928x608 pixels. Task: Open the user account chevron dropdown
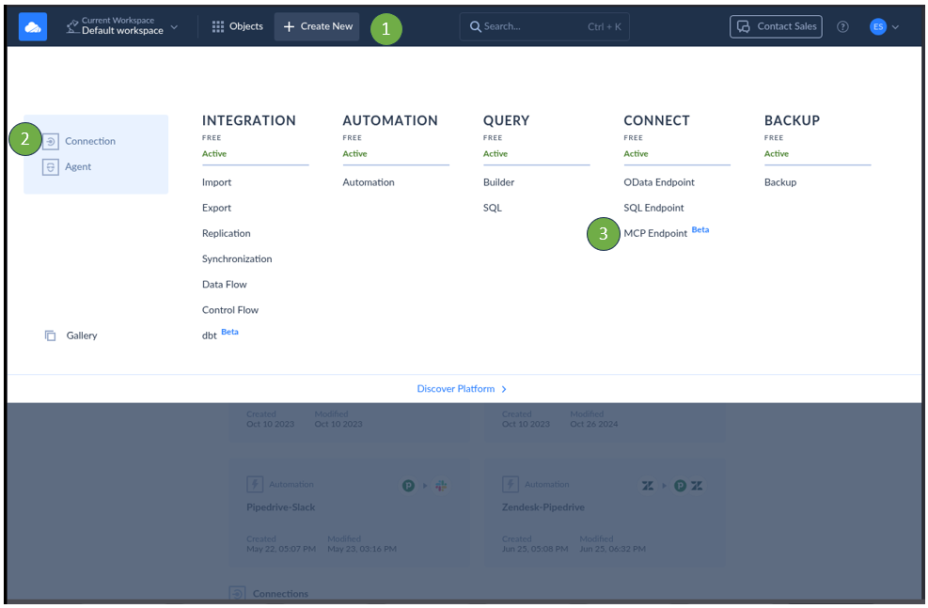(x=896, y=26)
